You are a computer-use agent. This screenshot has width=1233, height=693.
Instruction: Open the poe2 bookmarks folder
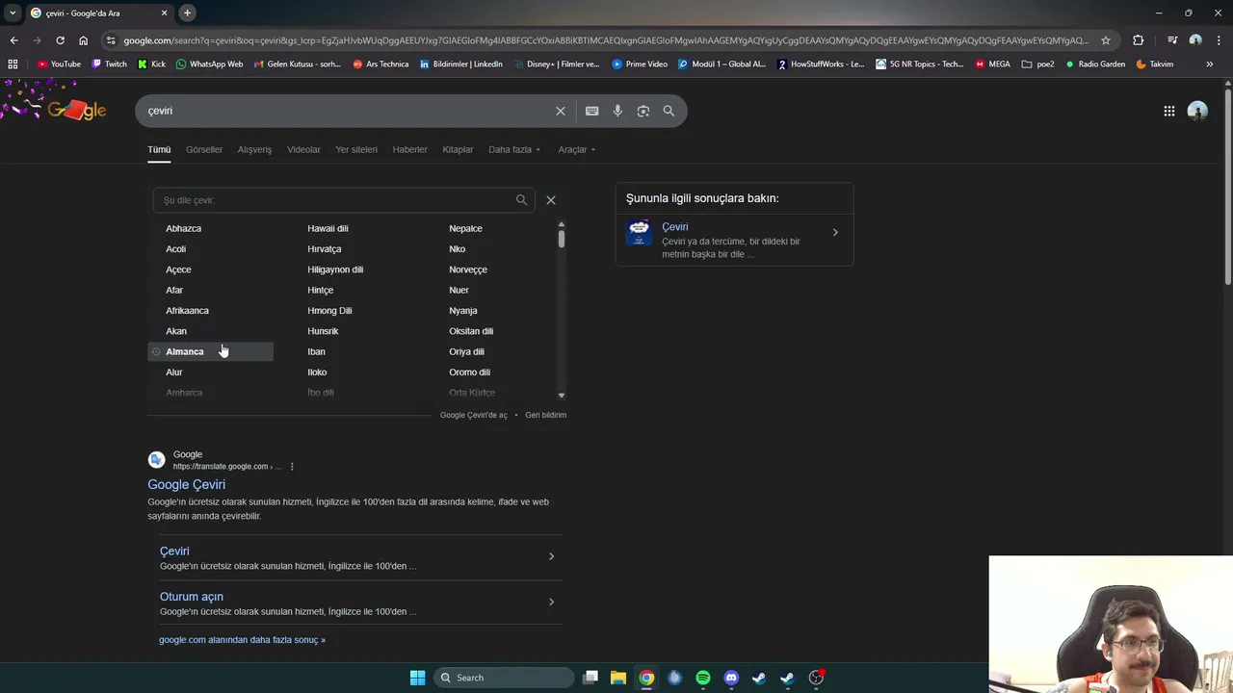[1037, 64]
